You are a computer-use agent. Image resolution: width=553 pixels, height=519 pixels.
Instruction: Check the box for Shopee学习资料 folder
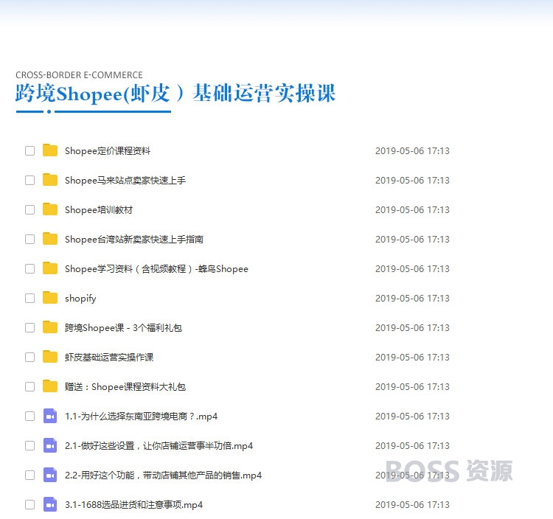click(30, 269)
